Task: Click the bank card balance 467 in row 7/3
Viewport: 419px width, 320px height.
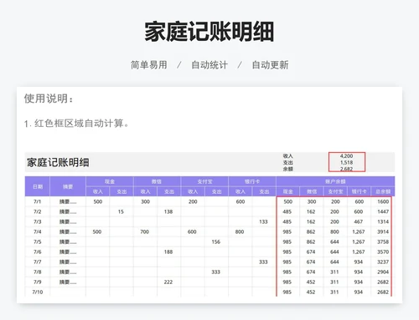Action: pyautogui.click(x=359, y=221)
